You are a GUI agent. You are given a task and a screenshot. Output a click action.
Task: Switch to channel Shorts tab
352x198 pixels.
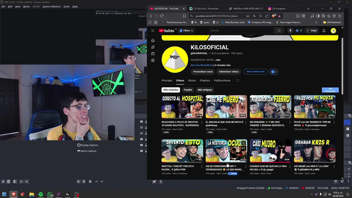pyautogui.click(x=192, y=81)
